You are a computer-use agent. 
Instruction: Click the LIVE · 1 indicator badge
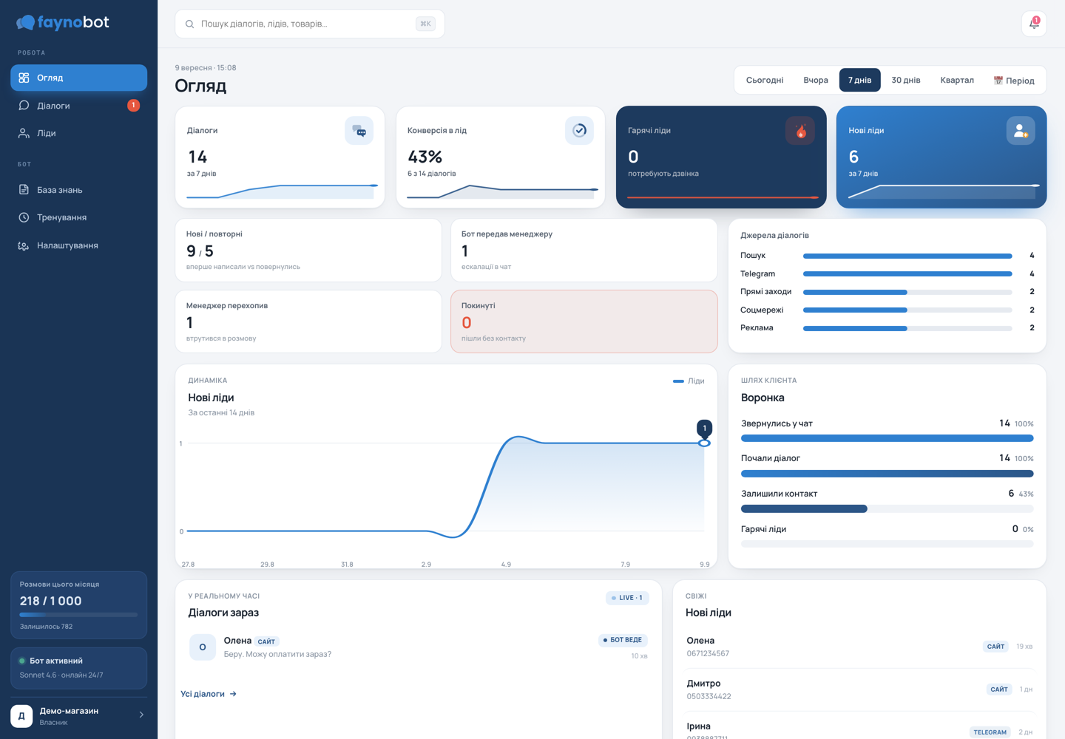tap(627, 598)
